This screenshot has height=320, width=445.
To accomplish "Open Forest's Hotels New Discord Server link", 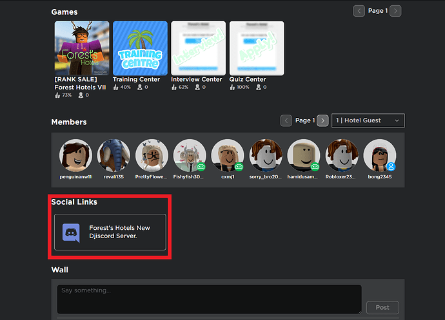I will coord(110,232).
